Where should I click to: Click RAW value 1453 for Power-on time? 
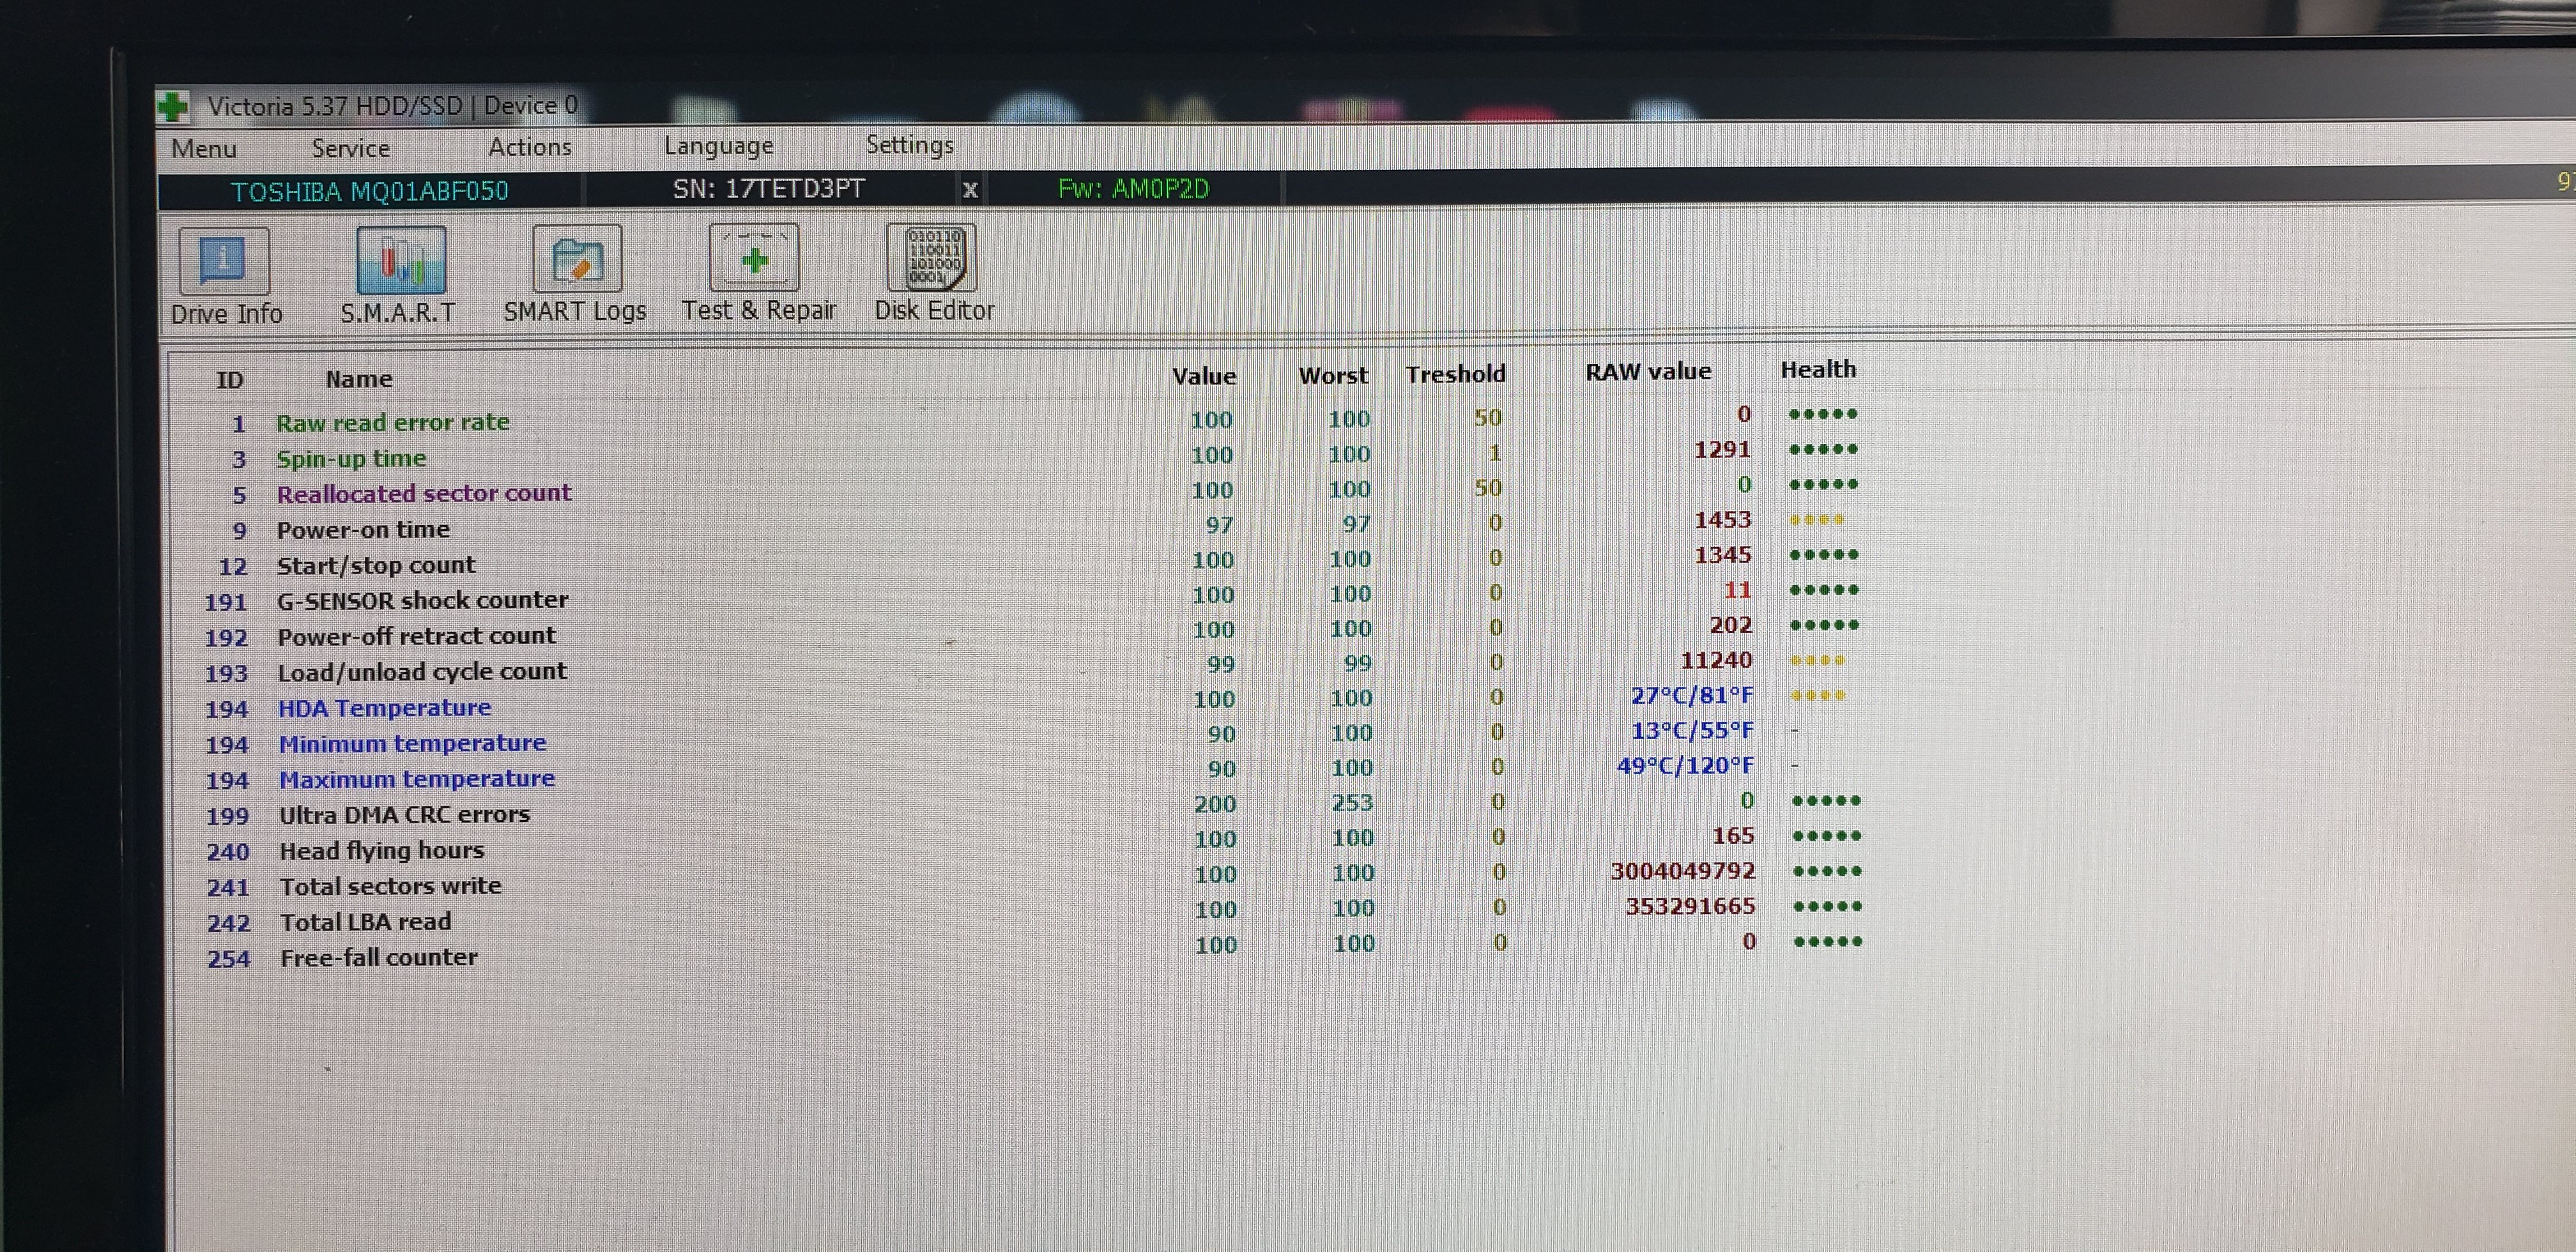tap(1722, 520)
